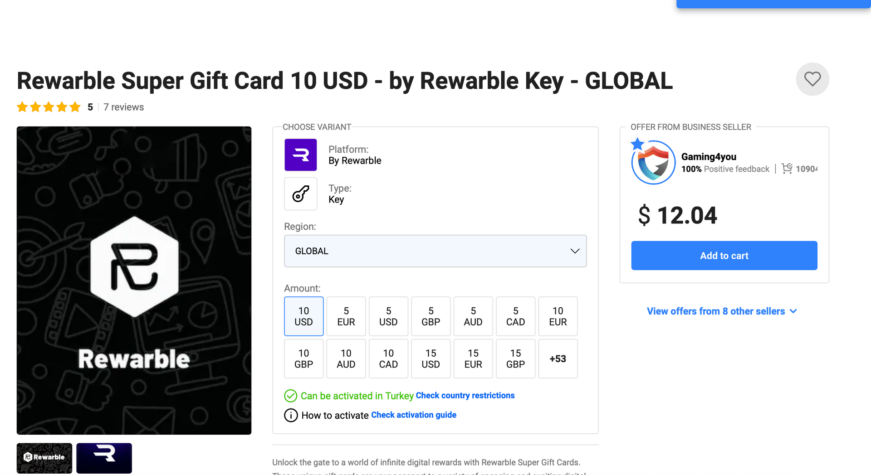Expand View offers from 8 other sellers

(x=721, y=311)
